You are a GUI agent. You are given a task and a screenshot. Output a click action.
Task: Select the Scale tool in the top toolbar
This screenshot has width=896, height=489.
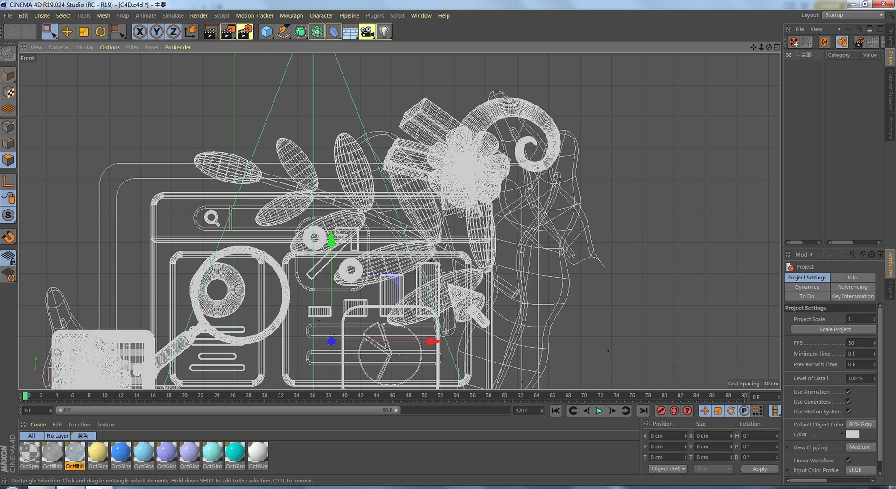pos(84,32)
